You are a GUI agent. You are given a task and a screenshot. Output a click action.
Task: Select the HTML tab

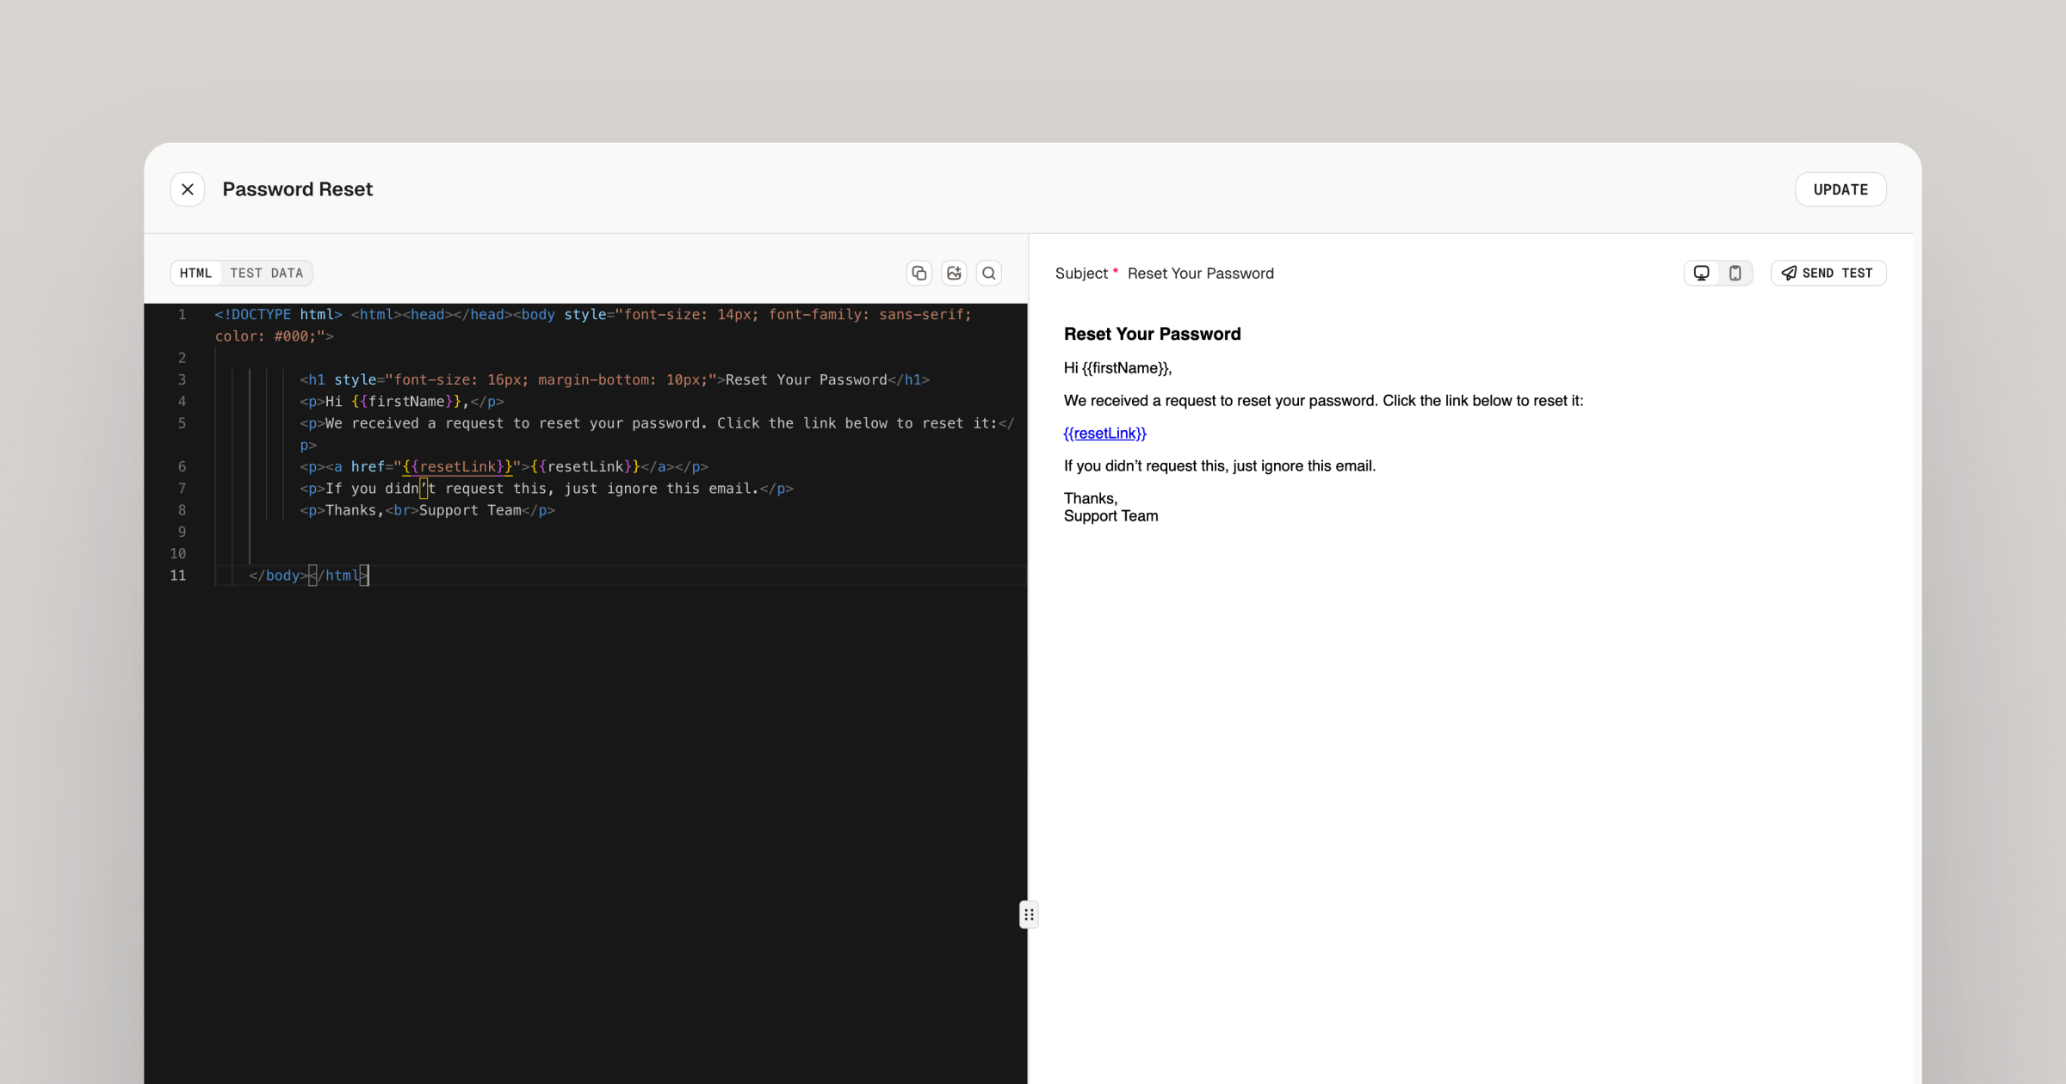tap(196, 273)
